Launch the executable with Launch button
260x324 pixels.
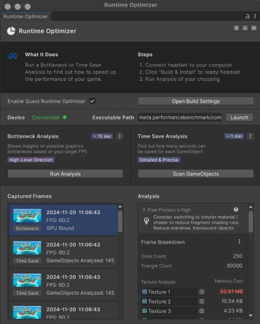pos(239,117)
